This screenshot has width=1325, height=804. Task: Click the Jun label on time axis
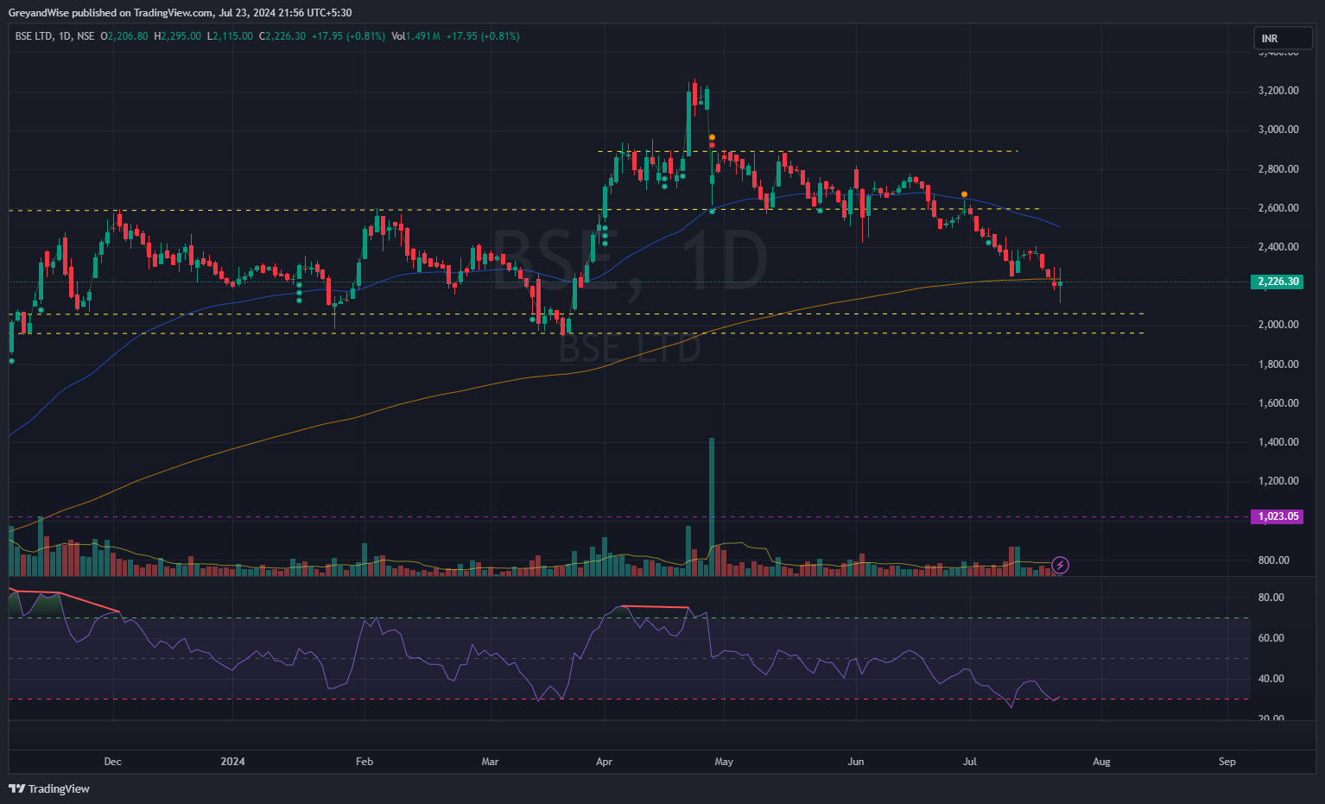tap(856, 762)
